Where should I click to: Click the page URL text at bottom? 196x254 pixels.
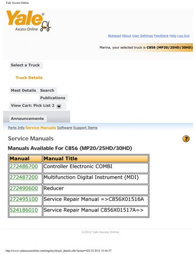click(x=59, y=251)
